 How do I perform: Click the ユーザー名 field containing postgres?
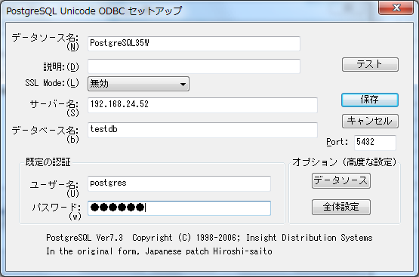tap(180, 183)
